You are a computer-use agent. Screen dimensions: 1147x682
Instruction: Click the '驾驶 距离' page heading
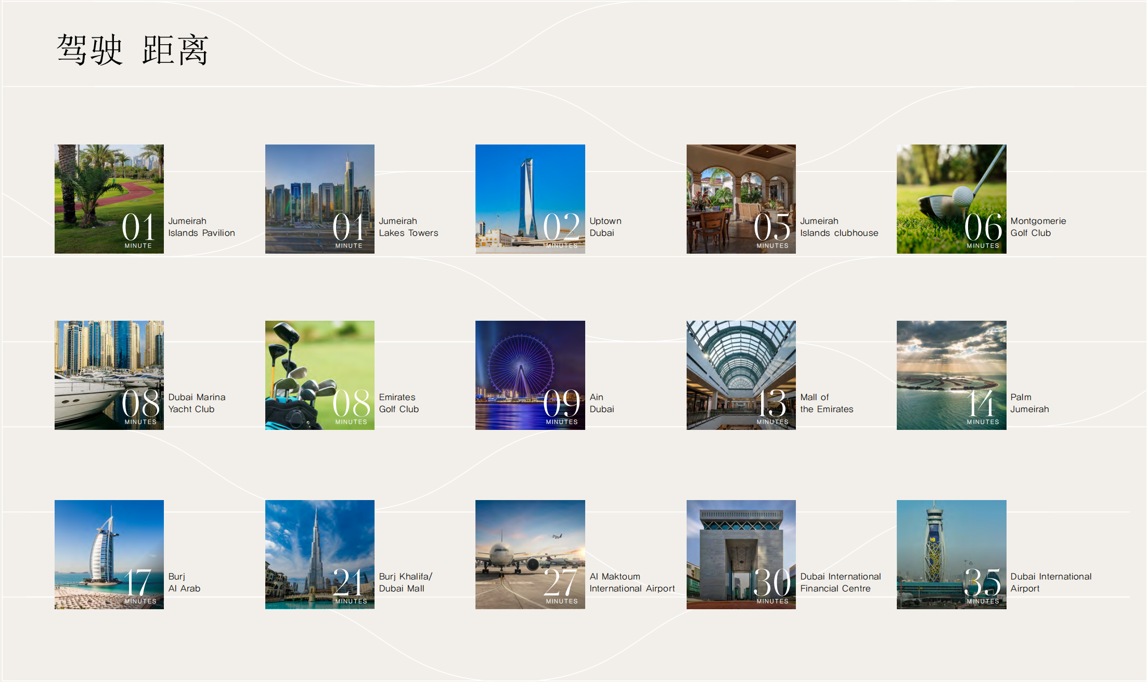tap(133, 50)
